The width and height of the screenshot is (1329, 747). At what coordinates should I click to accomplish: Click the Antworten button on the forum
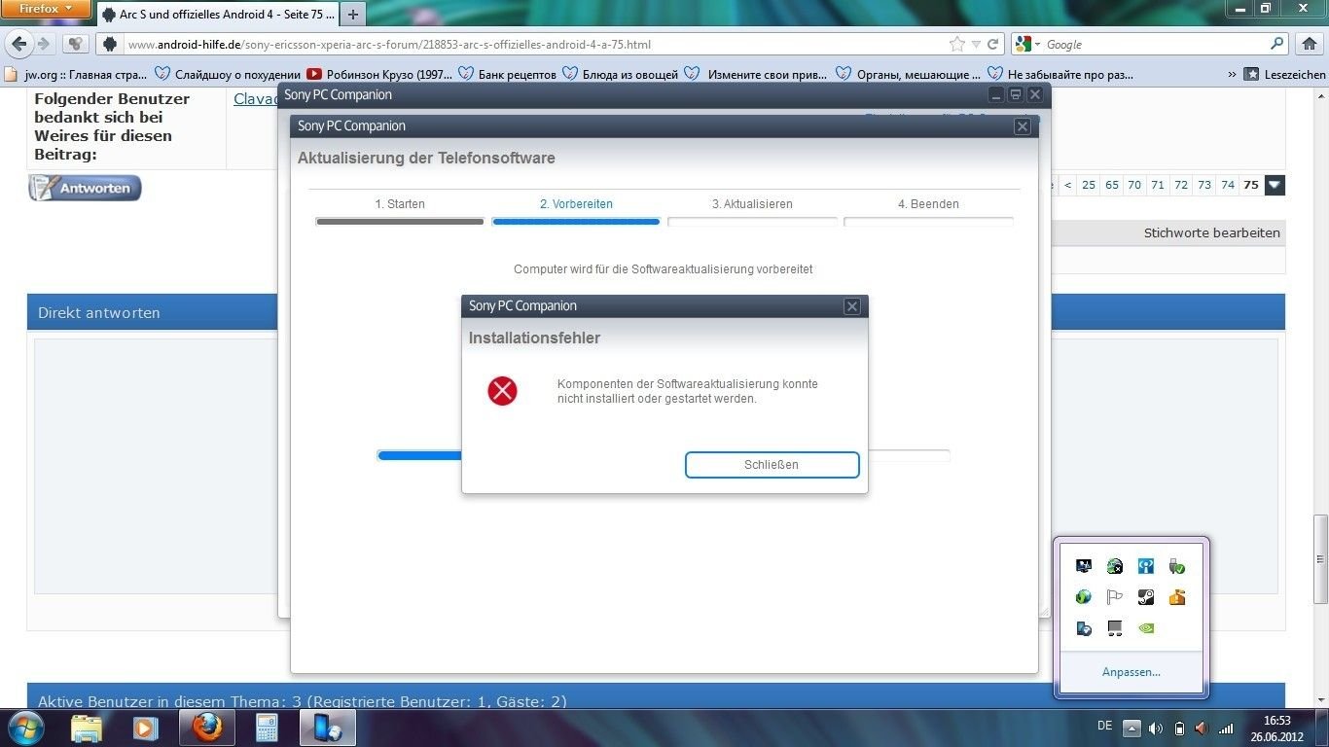tap(85, 188)
